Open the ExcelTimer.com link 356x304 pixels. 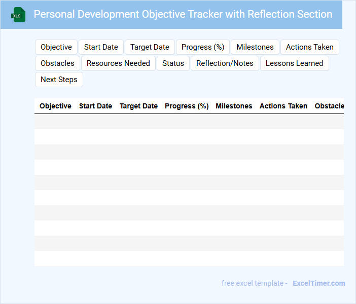(x=318, y=283)
